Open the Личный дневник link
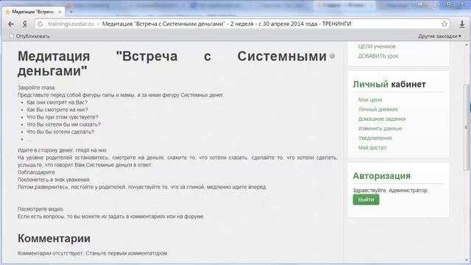The width and height of the screenshot is (471, 265). click(378, 110)
